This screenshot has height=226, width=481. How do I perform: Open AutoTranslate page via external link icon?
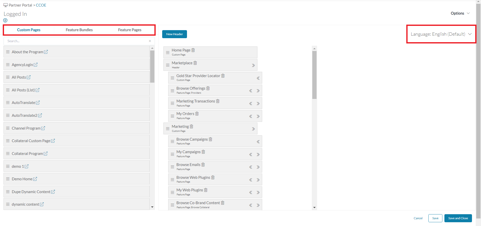click(x=38, y=102)
